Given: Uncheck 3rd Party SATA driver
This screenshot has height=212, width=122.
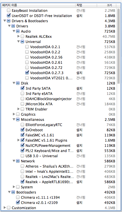Looking at the screenshot, I should 22,88.
